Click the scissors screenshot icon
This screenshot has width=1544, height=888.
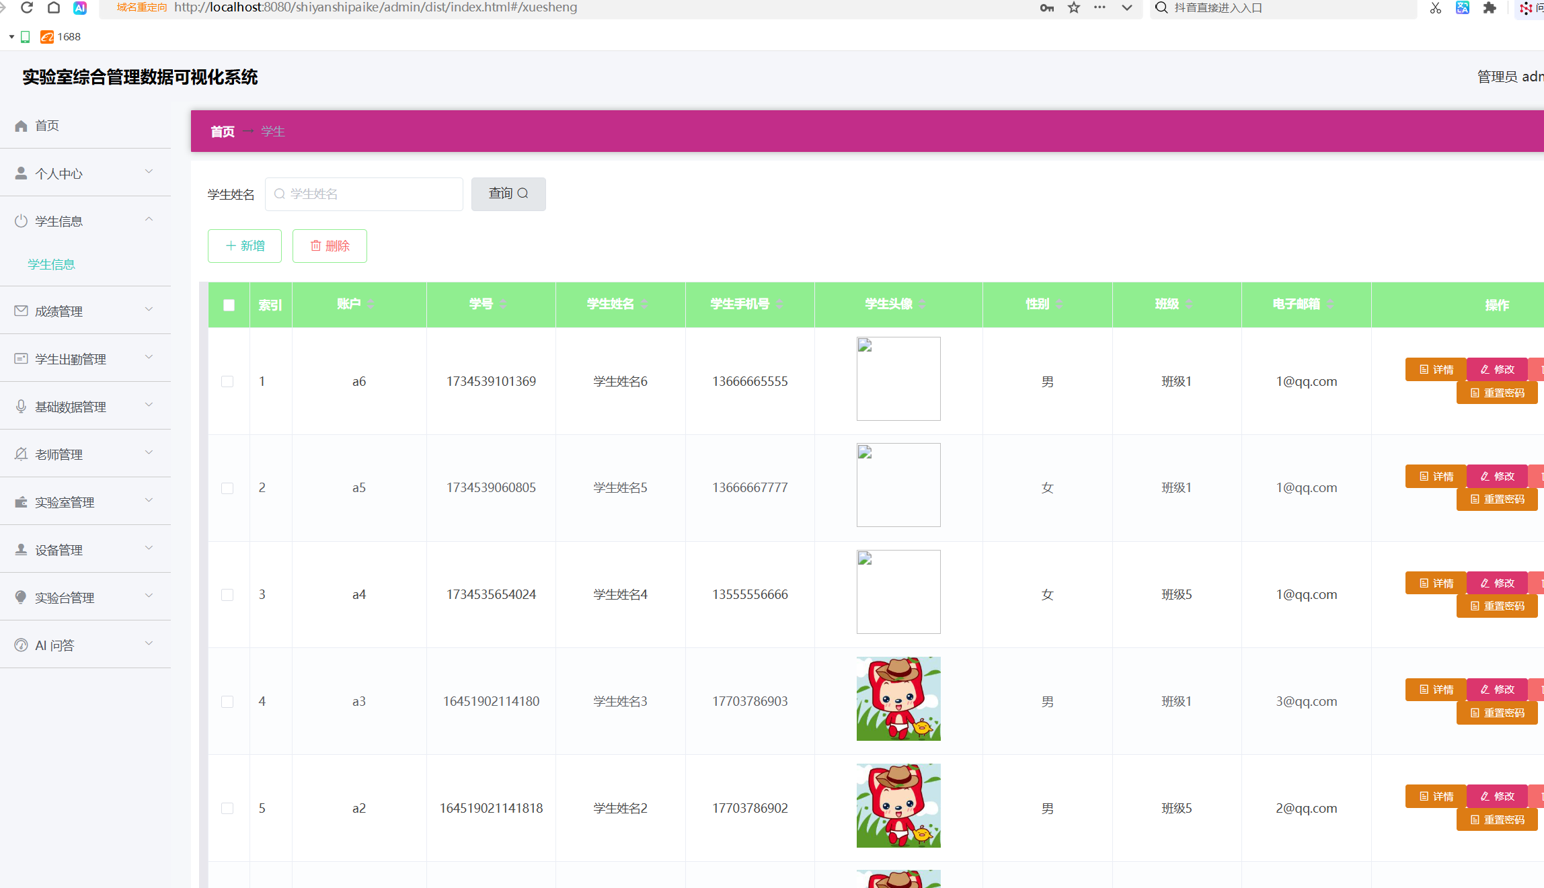tap(1436, 7)
